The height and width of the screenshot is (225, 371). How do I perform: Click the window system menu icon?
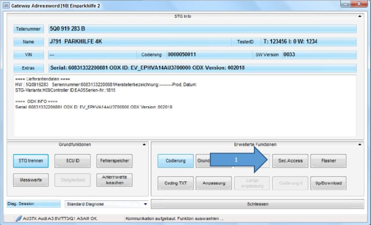[x=6, y=5]
